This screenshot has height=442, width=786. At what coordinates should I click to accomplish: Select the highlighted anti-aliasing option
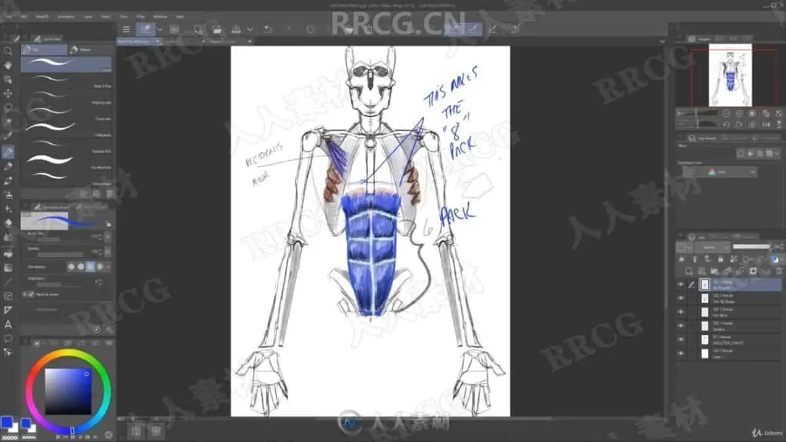click(x=91, y=267)
